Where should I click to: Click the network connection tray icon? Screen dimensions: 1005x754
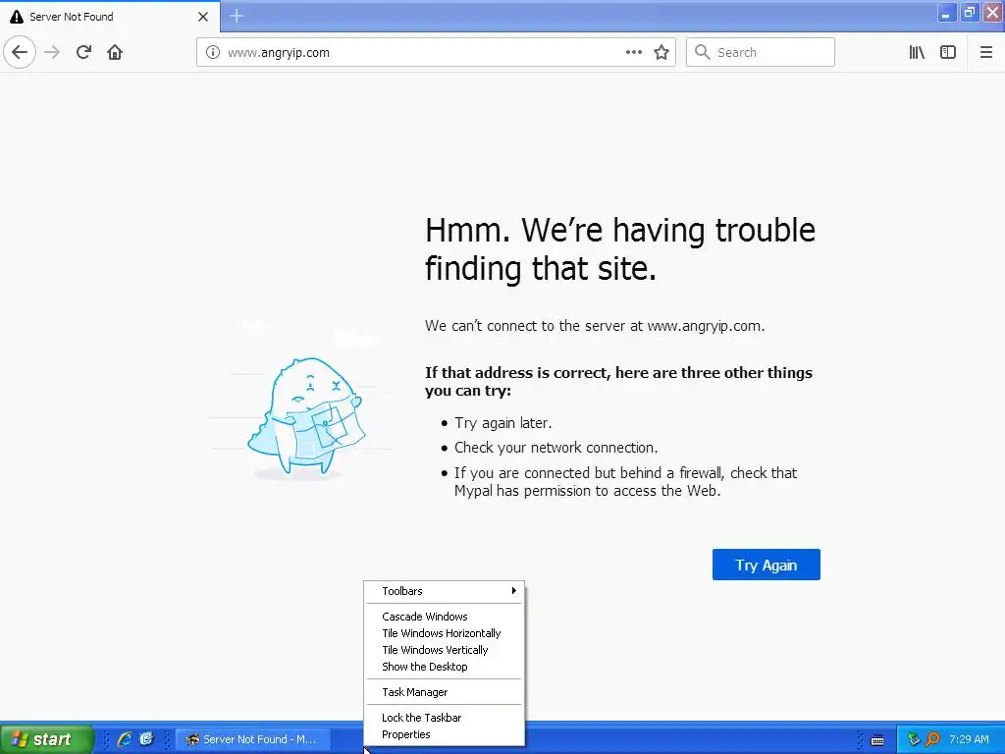click(x=914, y=739)
